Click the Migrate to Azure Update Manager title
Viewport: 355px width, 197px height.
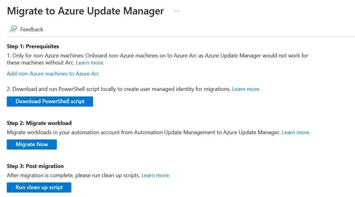pos(85,11)
